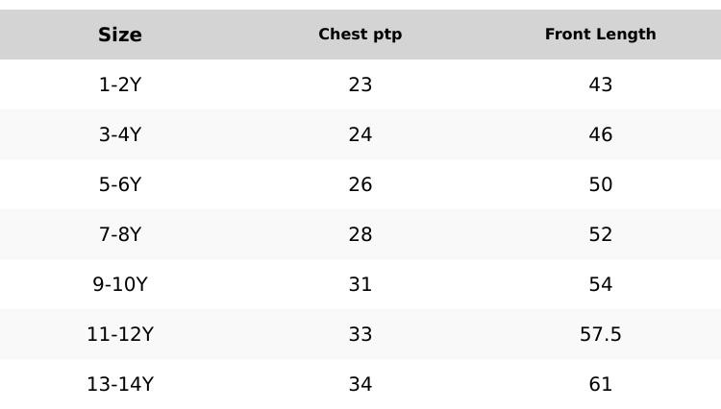Screen dimensions: 721x409
Task: Click chest value 31
Action: [360, 284]
